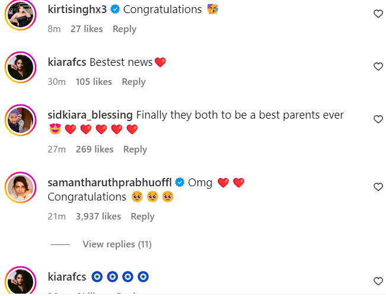Viewport: 386px width, 296px height.
Task: Open kirtisinghx3's profile picture
Action: [18, 14]
